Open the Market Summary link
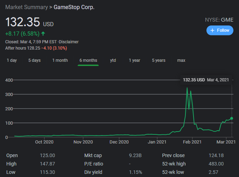239x177 pixels. click(x=26, y=7)
